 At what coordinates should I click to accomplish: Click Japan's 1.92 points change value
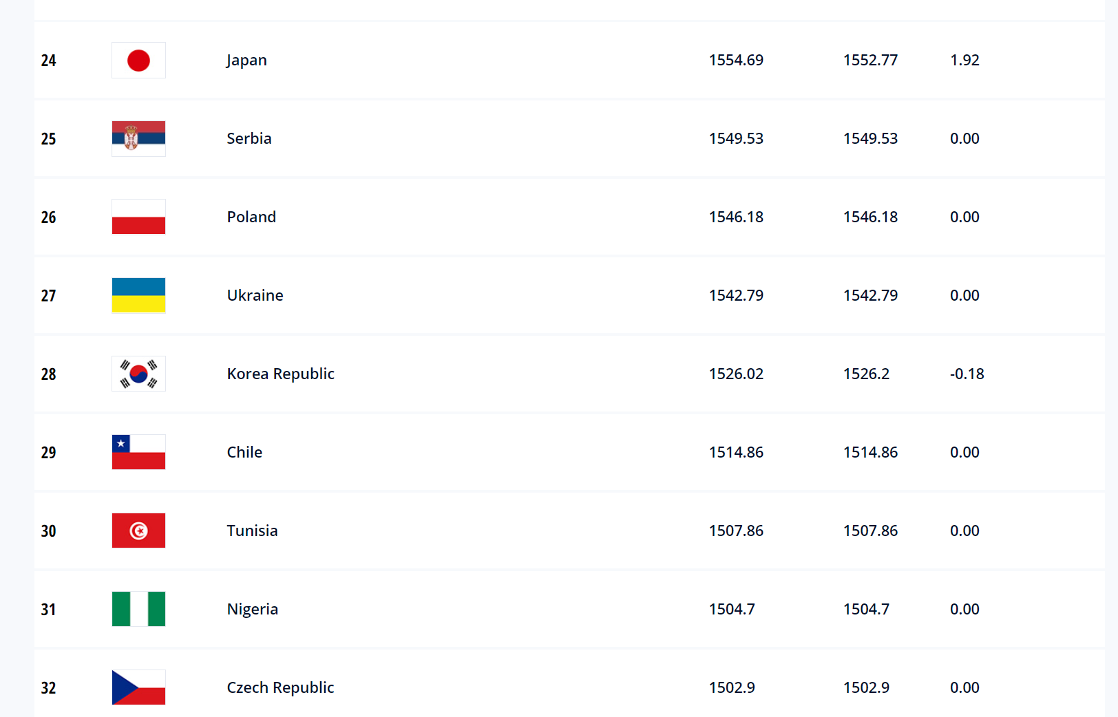964,60
